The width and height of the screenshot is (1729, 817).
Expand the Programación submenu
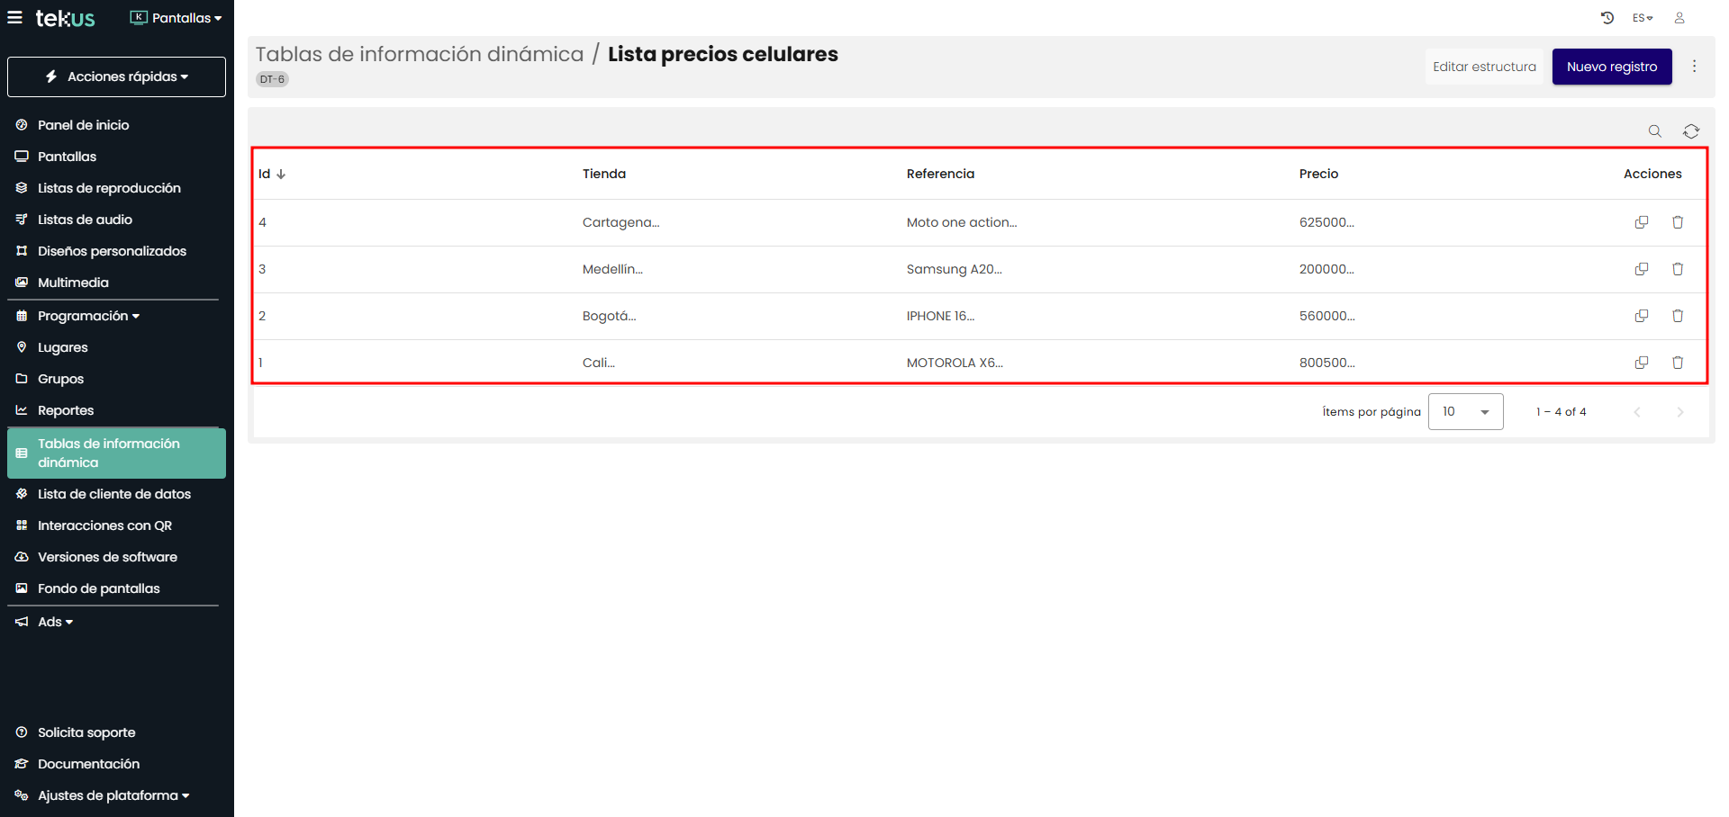tap(88, 316)
